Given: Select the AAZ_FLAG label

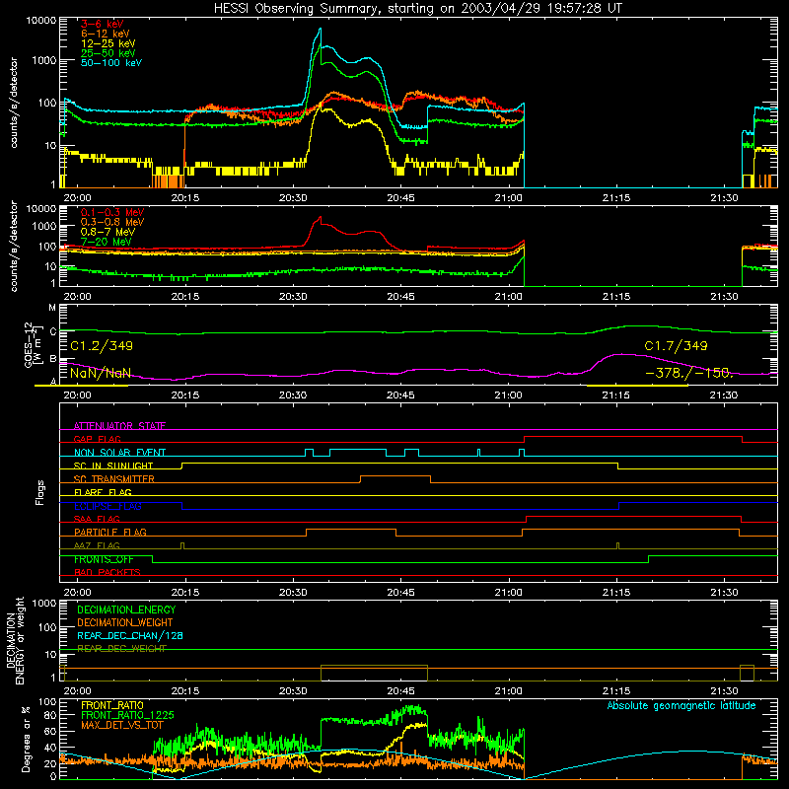Looking at the screenshot, I should pos(97,545).
